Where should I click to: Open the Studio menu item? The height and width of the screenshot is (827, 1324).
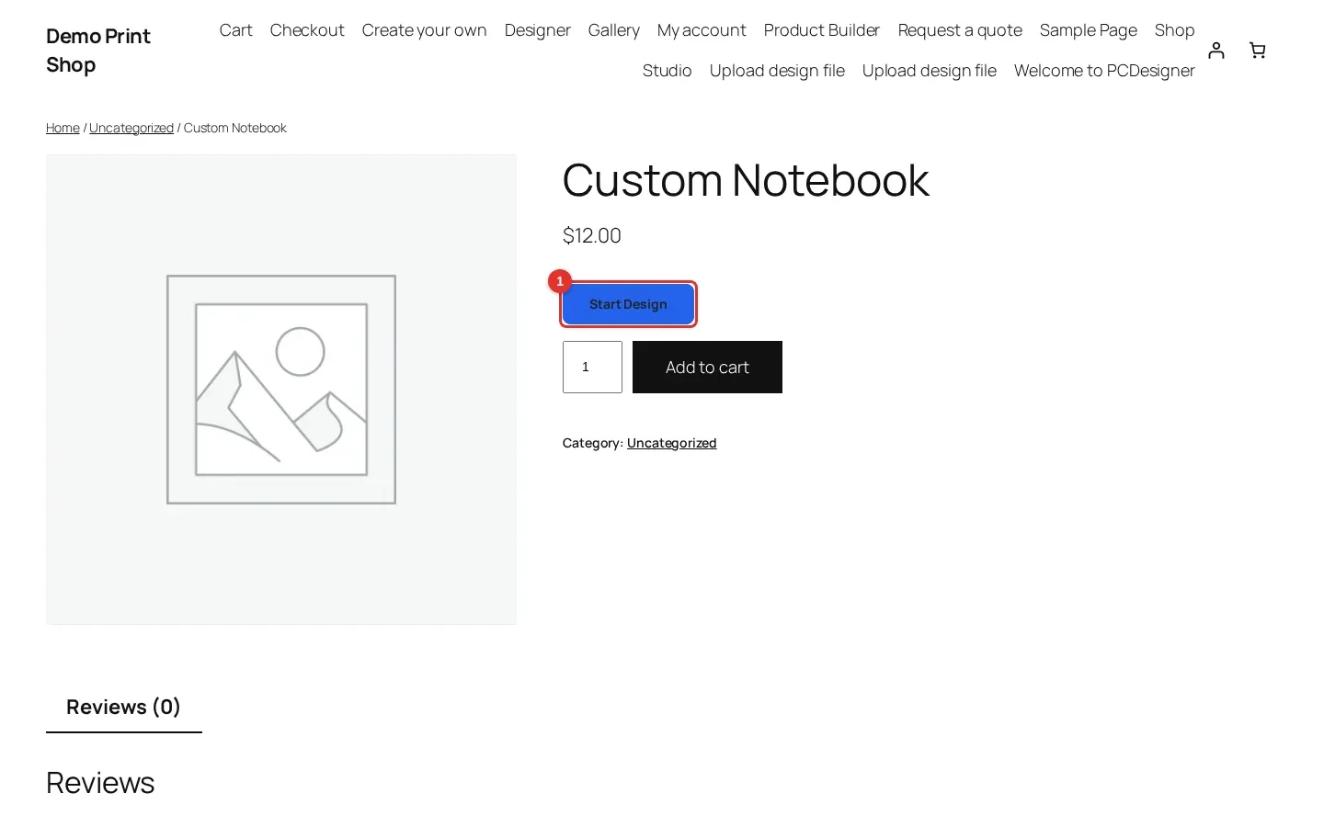pos(667,71)
